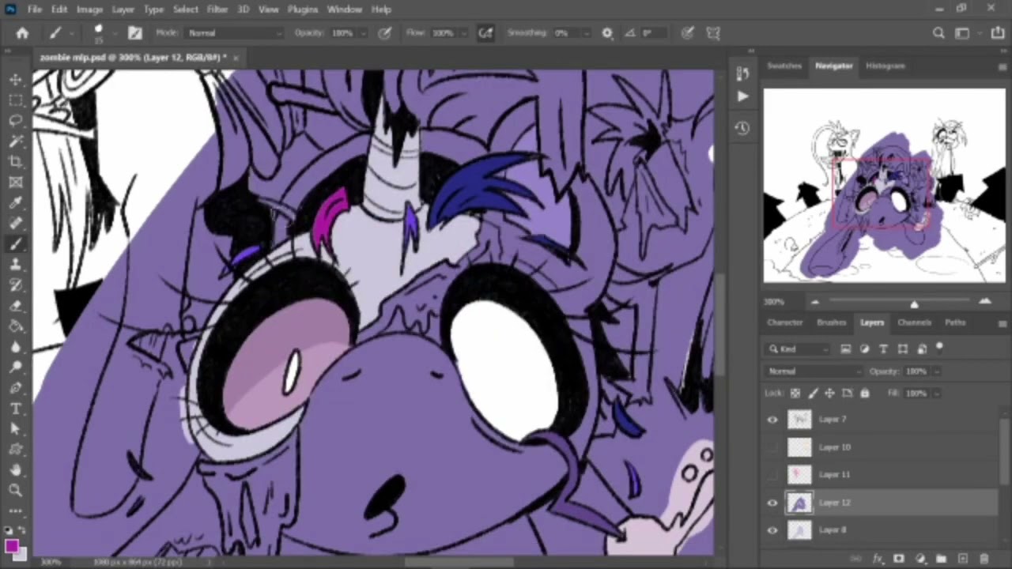
Task: Hide Layer 12 via eye icon
Action: tap(772, 503)
